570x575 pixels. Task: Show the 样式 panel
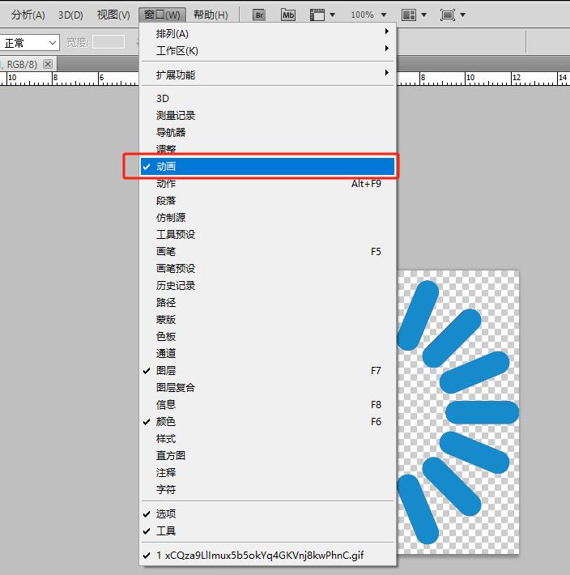pos(267,439)
